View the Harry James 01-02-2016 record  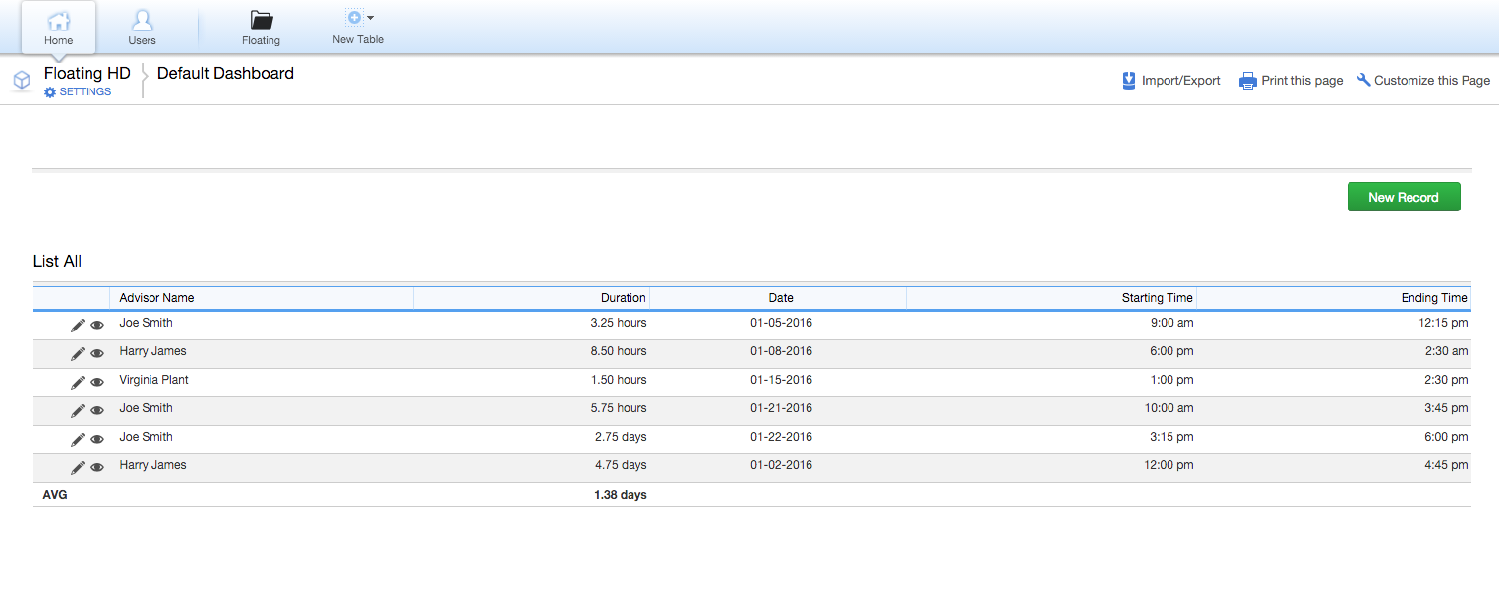coord(97,468)
